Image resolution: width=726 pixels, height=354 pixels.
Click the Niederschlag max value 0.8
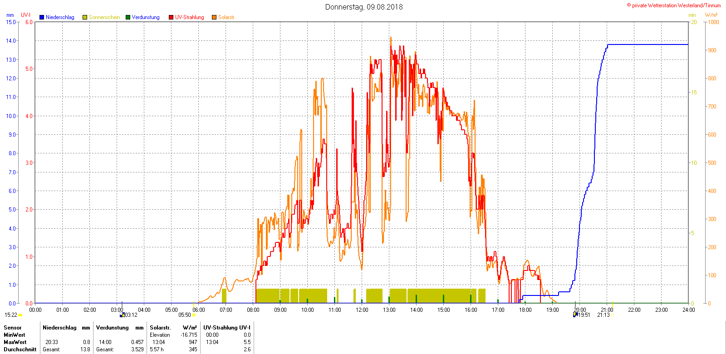tap(87, 342)
